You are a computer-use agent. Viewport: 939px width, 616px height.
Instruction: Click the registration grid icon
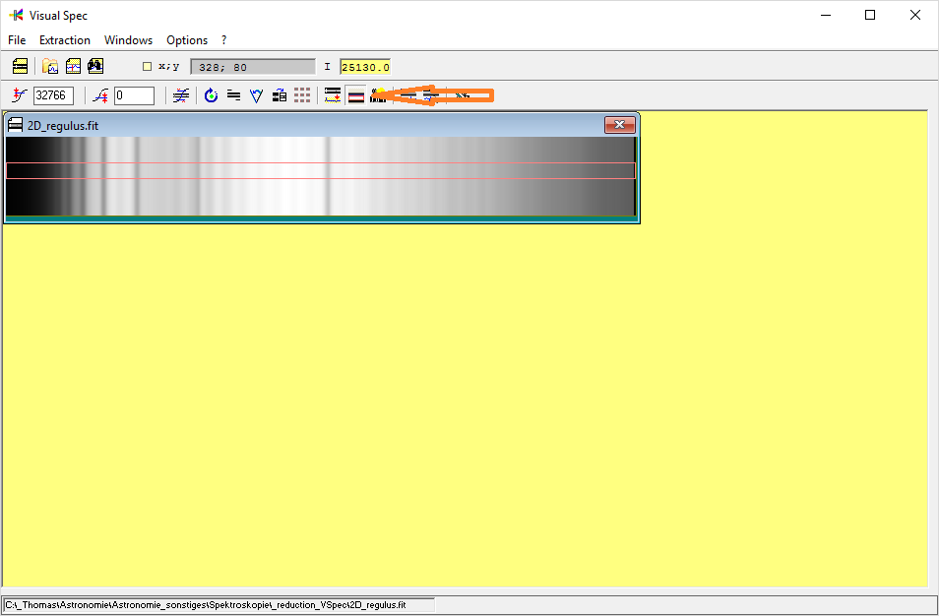click(x=302, y=94)
